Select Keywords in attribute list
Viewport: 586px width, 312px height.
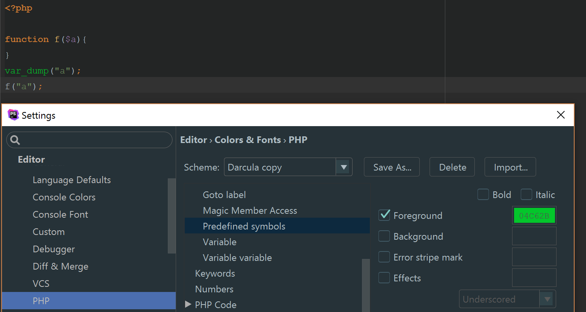215,273
